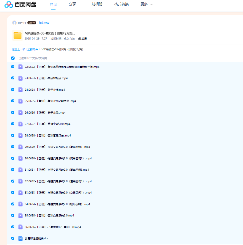Click video icon of file 22.0622
The height and width of the screenshot is (245, 243).
point(20,67)
